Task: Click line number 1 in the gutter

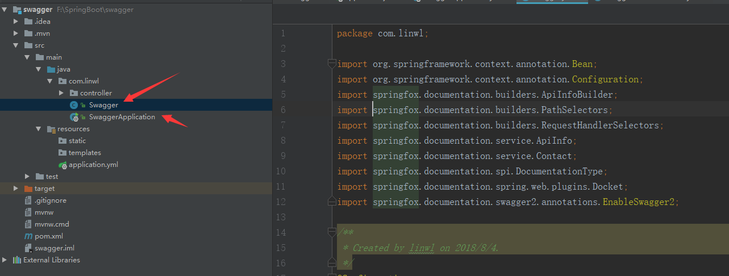Action: [283, 34]
